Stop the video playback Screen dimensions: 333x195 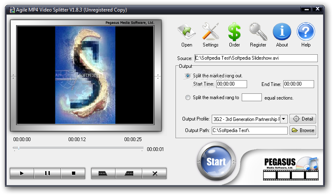pyautogui.click(x=73, y=173)
